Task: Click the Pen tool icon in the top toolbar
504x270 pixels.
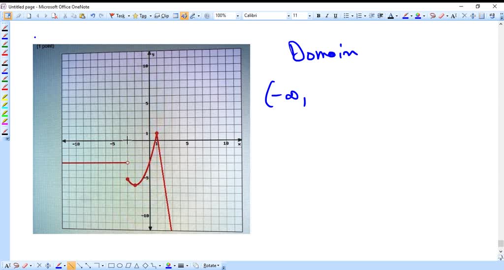Action: point(192,16)
